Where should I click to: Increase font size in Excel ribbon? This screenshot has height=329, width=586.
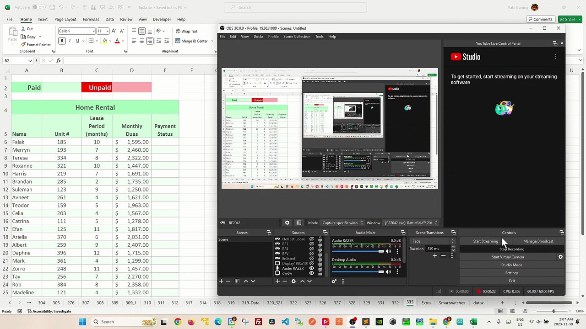(x=114, y=31)
